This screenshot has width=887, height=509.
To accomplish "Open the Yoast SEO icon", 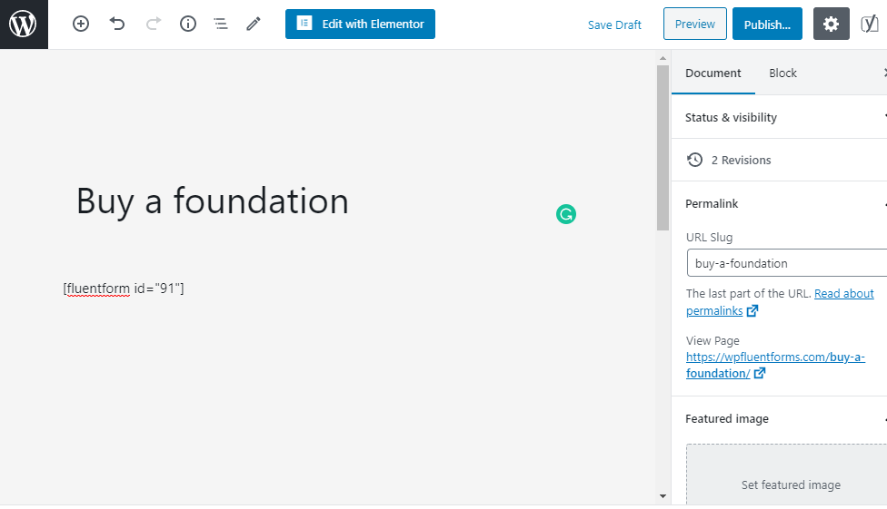I will click(x=870, y=24).
